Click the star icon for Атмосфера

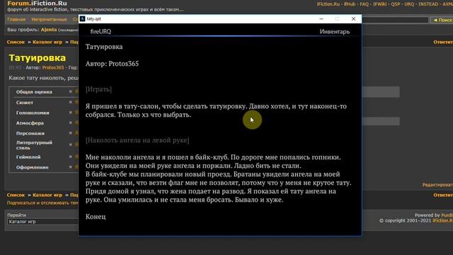click(x=76, y=123)
